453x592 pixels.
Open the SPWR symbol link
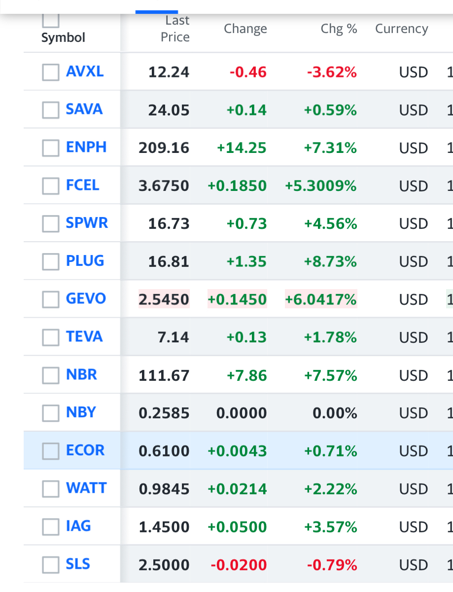[x=87, y=223]
